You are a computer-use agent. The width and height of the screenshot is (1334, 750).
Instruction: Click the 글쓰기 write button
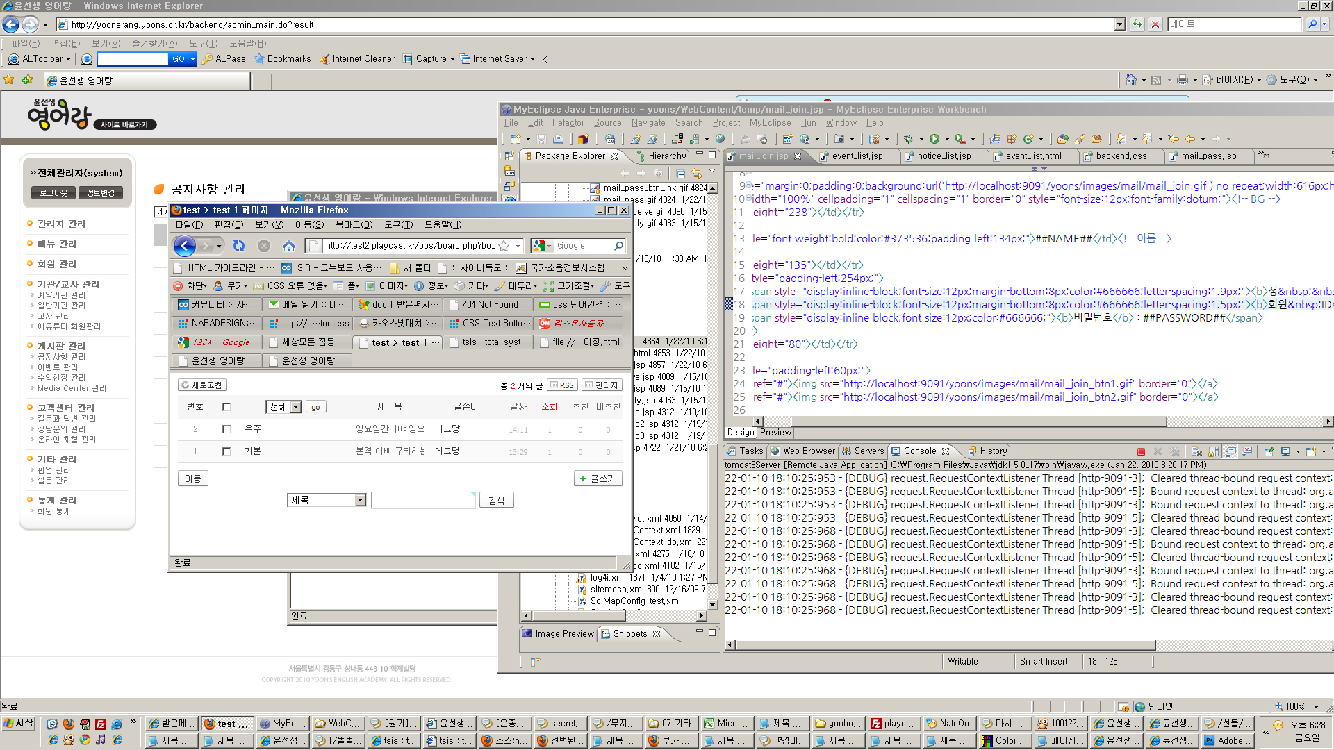[598, 478]
